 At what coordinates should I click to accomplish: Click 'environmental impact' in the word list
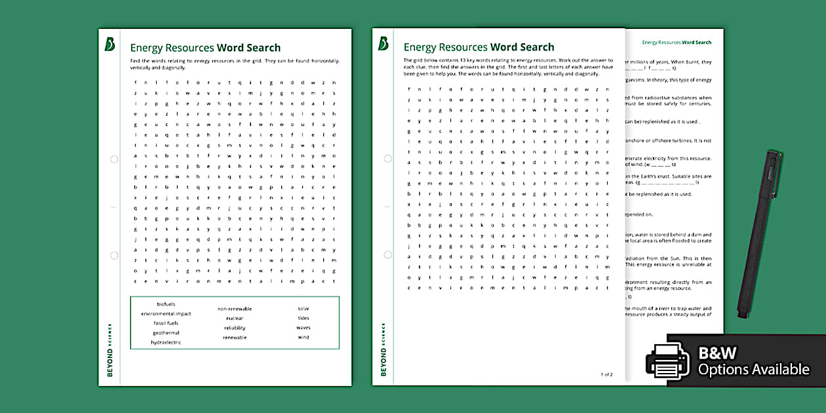166,313
